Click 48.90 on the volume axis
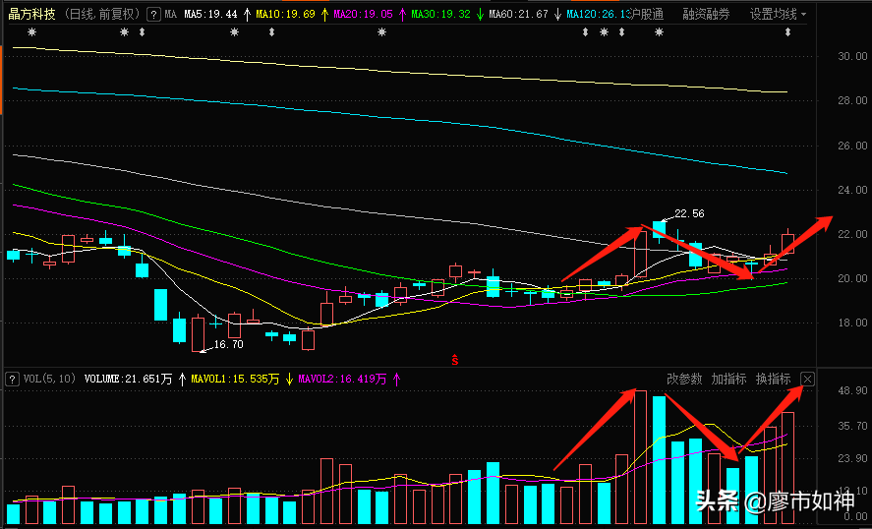Screen dimensions: 872x529 point(852,391)
